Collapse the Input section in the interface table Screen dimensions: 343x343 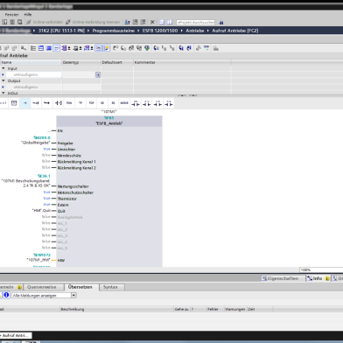[3, 68]
